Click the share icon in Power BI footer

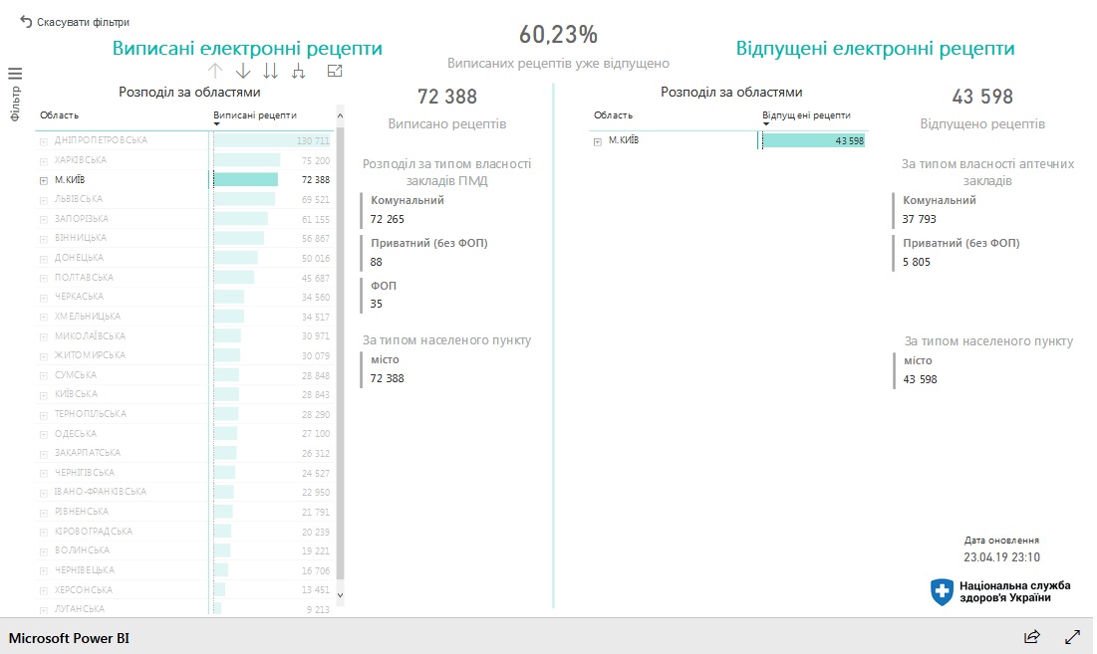pos(1032,636)
